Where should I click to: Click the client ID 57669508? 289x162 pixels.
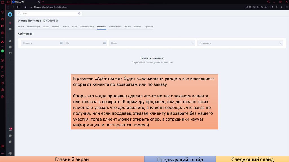pyautogui.click(x=51, y=21)
